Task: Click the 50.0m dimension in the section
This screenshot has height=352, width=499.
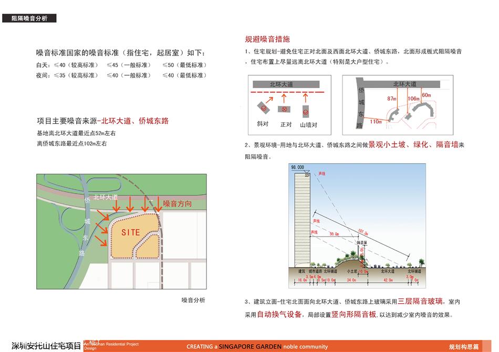Action: [334, 234]
